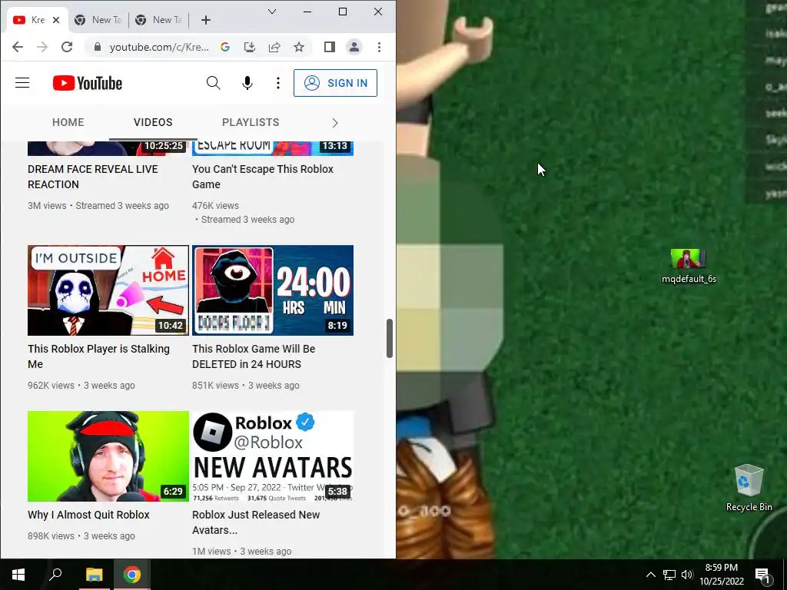This screenshot has width=787, height=590.
Task: Click the 3M views text
Action: 47,206
